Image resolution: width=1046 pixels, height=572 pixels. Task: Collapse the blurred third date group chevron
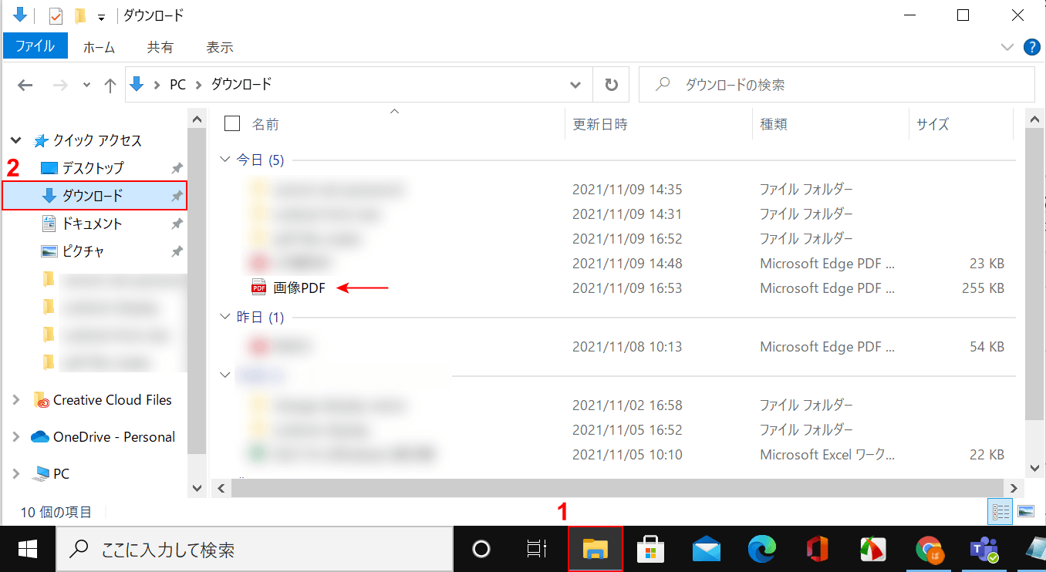224,375
